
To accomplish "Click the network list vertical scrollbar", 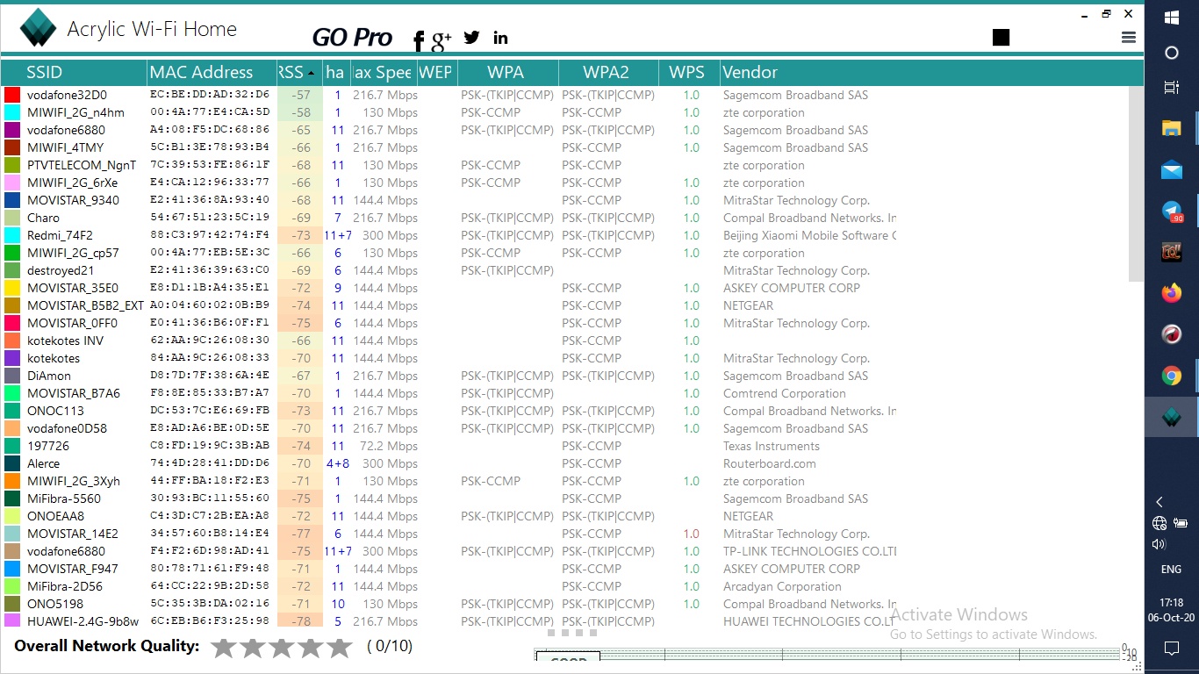I will [x=1136, y=184].
